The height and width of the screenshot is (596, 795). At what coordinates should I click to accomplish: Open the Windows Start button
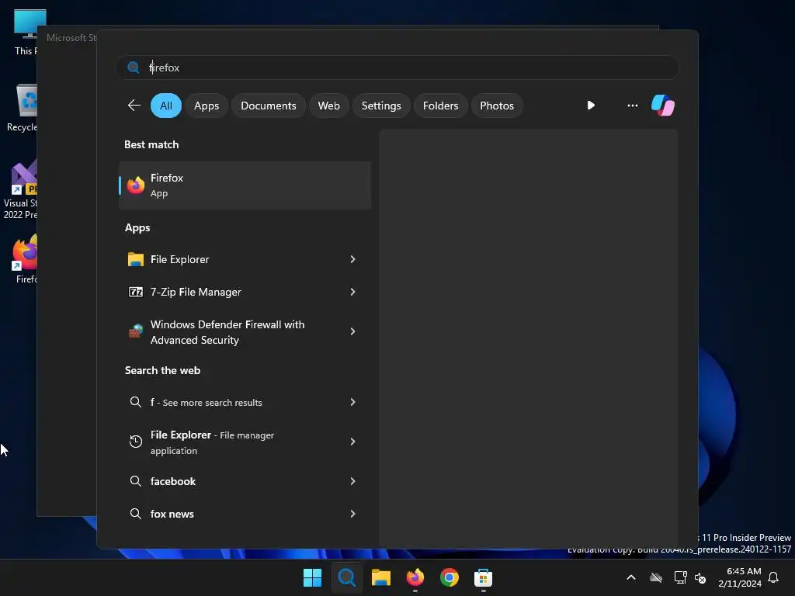(312, 577)
